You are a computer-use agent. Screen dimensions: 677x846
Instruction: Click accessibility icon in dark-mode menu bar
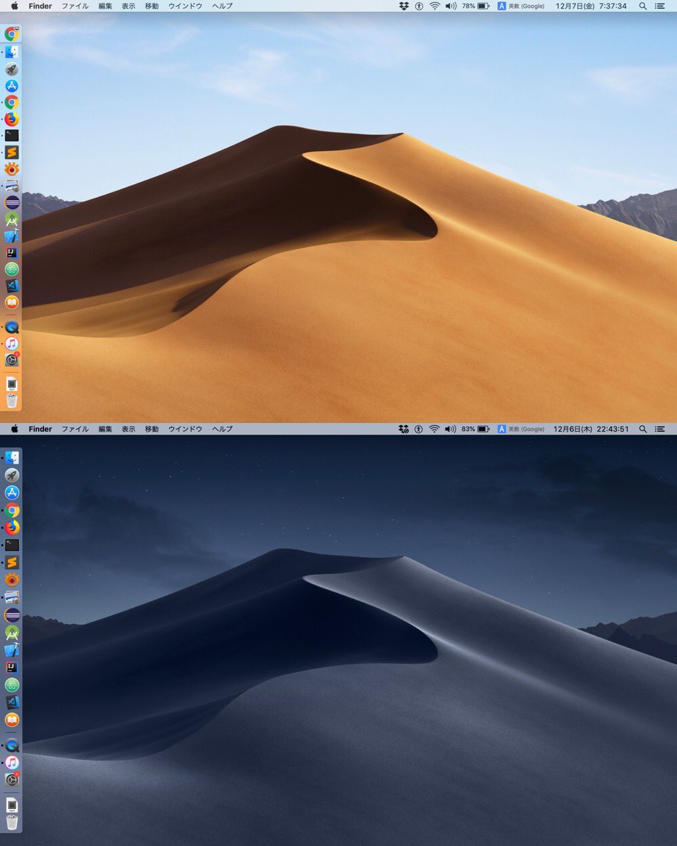coord(418,429)
